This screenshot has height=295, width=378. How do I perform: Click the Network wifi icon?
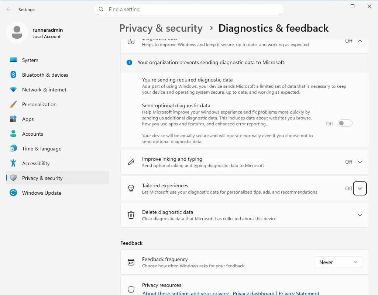point(13,90)
